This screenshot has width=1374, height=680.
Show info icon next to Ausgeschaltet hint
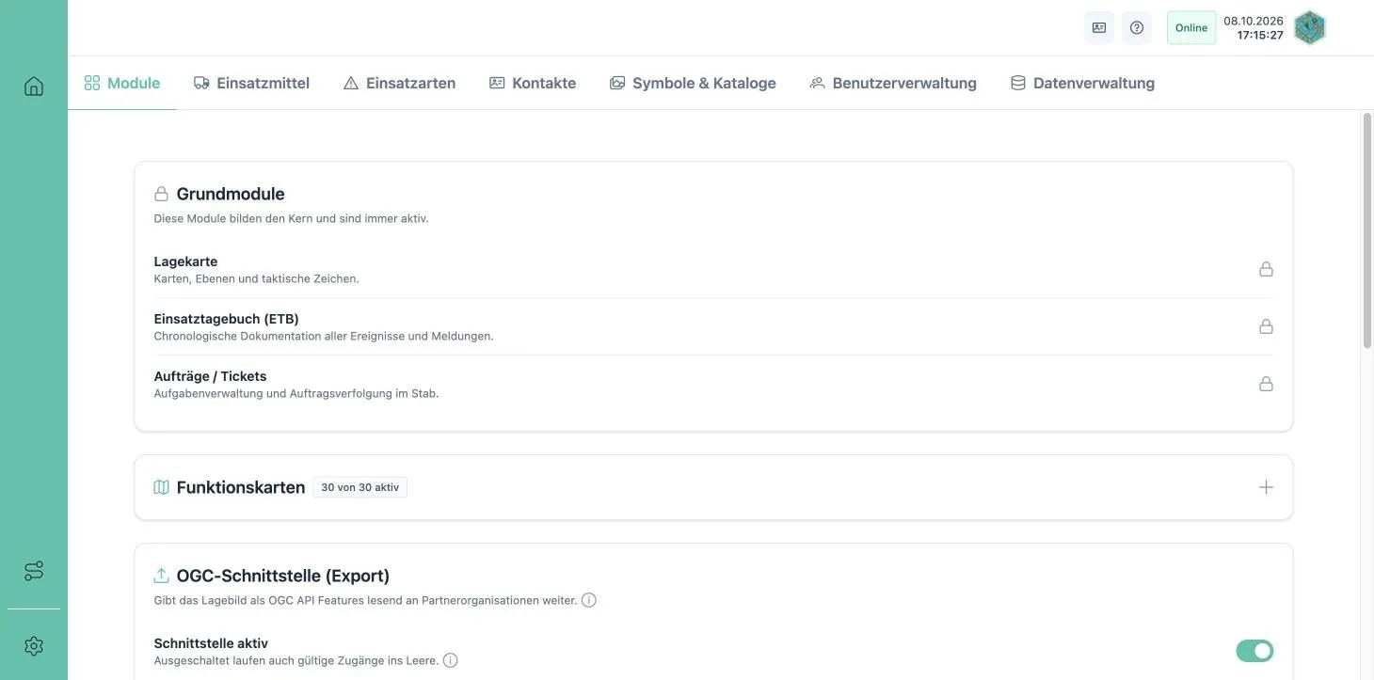coord(450,660)
